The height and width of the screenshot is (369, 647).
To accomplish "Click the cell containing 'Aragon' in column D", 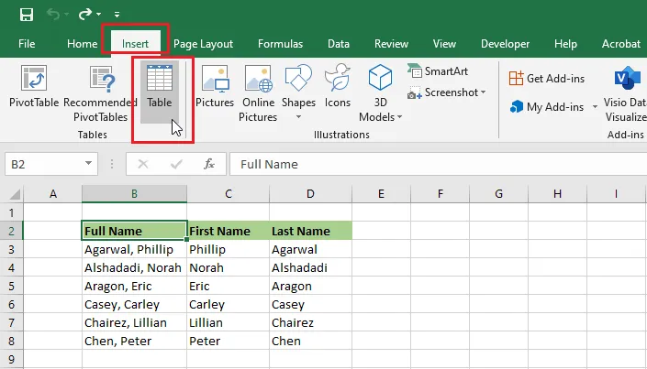I will coord(311,286).
